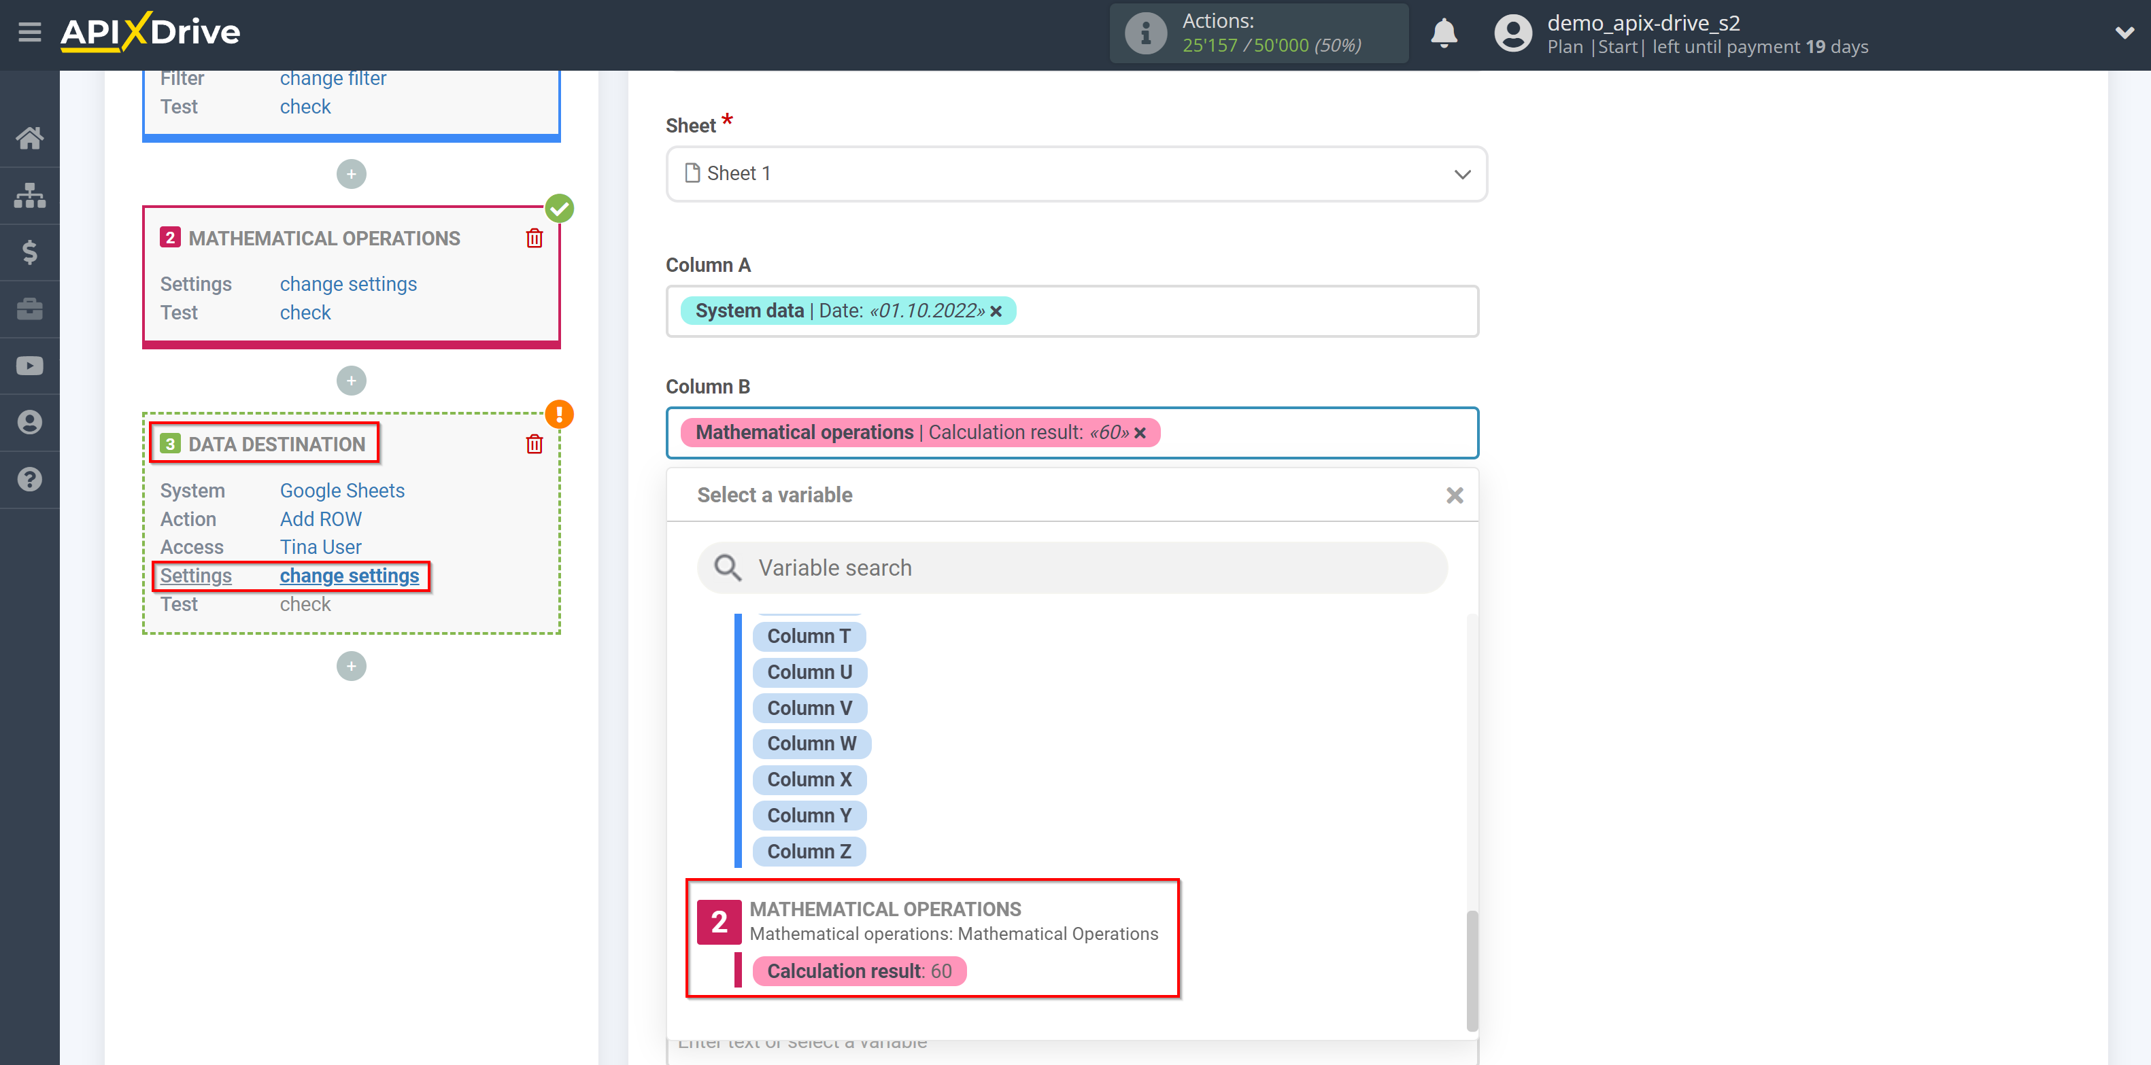Open the actions info icon
The height and width of the screenshot is (1065, 2151).
tap(1146, 33)
